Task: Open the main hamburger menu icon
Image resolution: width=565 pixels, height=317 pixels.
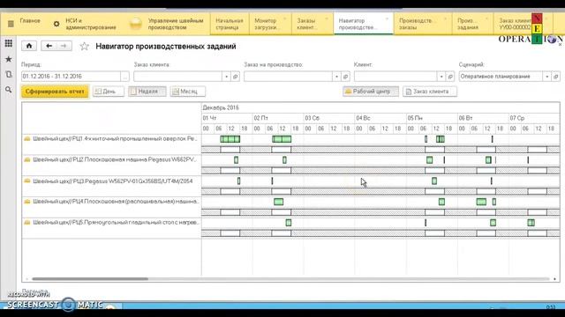Action: tap(11, 24)
